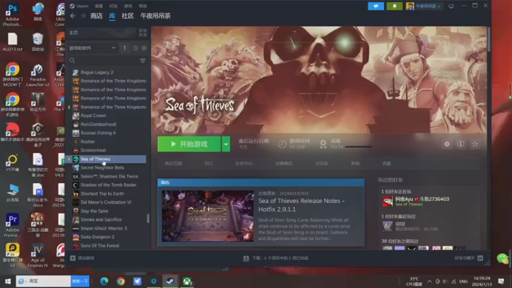Viewport: 512px width, 288px height.
Task: Select Sid Meier's Civilization VI
Action: coord(107,202)
